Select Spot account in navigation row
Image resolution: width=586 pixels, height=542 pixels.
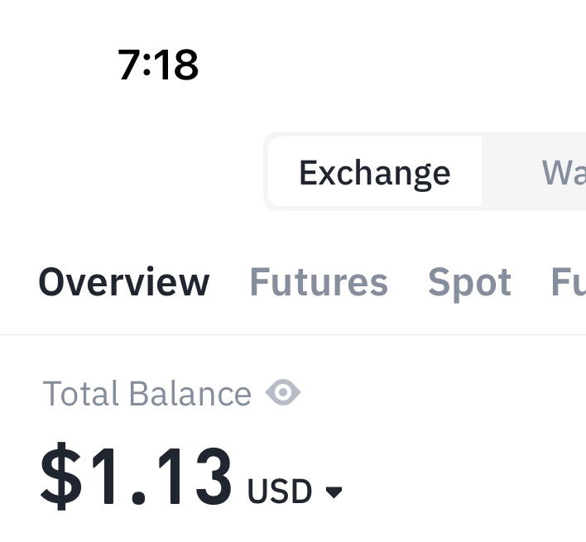click(469, 282)
